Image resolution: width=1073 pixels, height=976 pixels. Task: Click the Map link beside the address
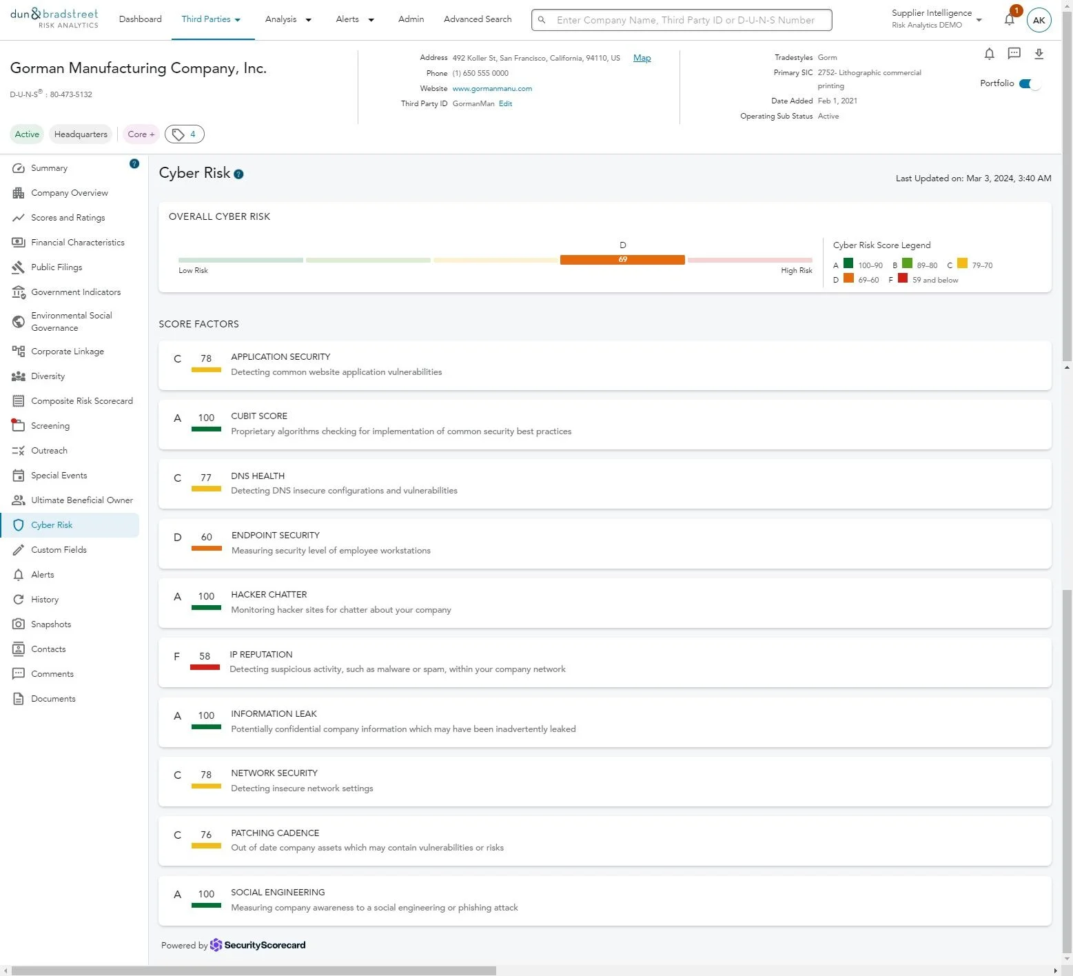pyautogui.click(x=642, y=58)
